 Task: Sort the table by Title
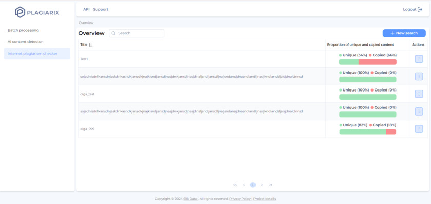[90, 45]
